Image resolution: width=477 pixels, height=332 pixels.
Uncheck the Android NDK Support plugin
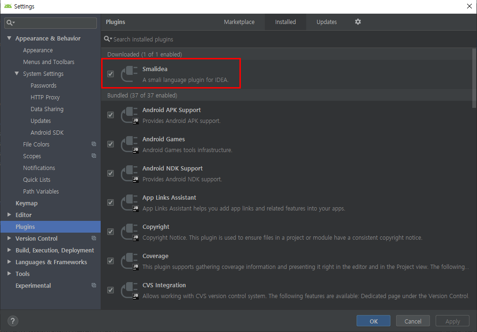click(x=111, y=173)
